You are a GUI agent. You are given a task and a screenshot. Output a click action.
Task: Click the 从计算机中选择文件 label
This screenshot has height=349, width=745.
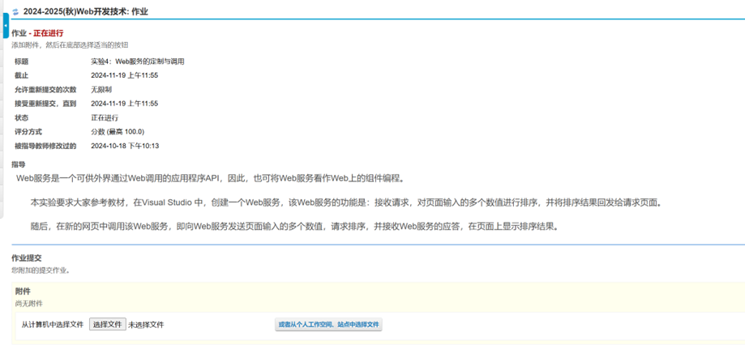52,325
